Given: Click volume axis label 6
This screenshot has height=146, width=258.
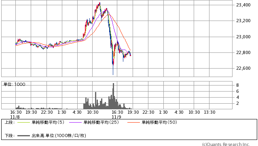Looking at the screenshot, I should click(x=237, y=92).
